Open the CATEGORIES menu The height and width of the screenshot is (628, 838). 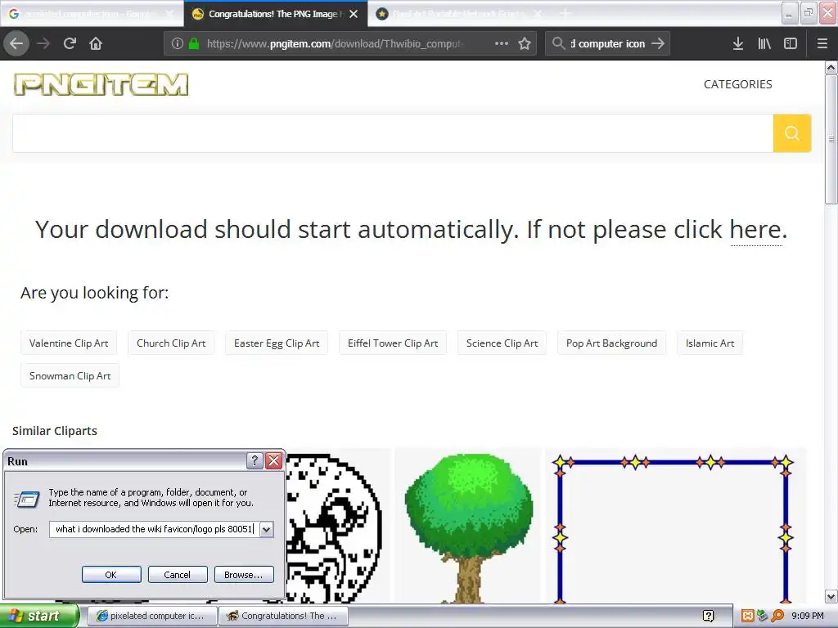[x=737, y=84]
